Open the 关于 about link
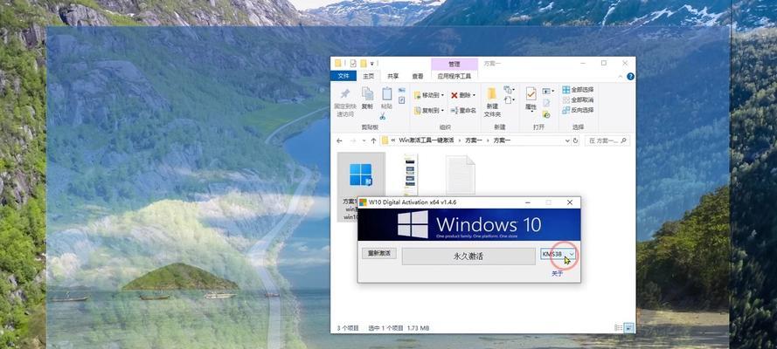This screenshot has height=349, width=777. pyautogui.click(x=558, y=273)
